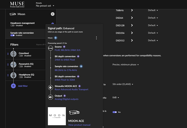The height and width of the screenshot is (128, 187).
Task: Click the Moon device icon in sidebar
Action: click(13, 14)
